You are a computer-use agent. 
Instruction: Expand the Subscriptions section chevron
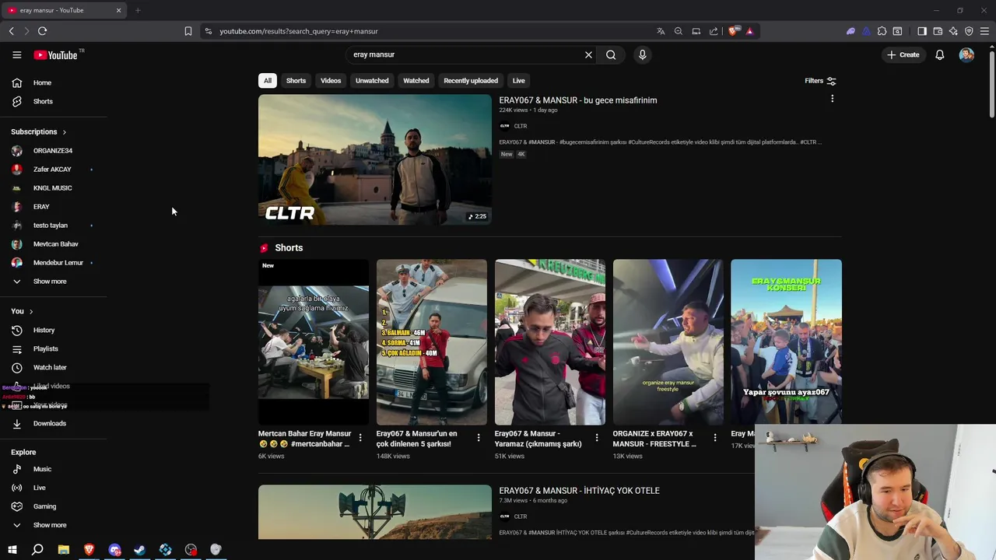tap(64, 132)
